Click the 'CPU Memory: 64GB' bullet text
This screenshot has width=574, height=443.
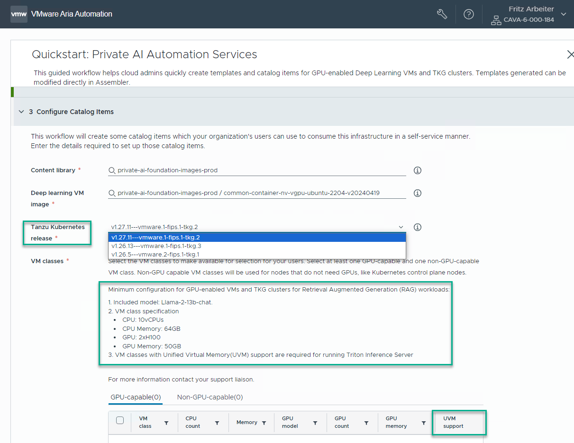coord(151,328)
